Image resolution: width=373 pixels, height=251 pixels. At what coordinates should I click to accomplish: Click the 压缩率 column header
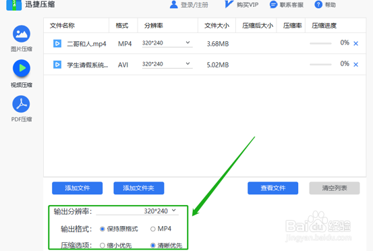pos(292,26)
